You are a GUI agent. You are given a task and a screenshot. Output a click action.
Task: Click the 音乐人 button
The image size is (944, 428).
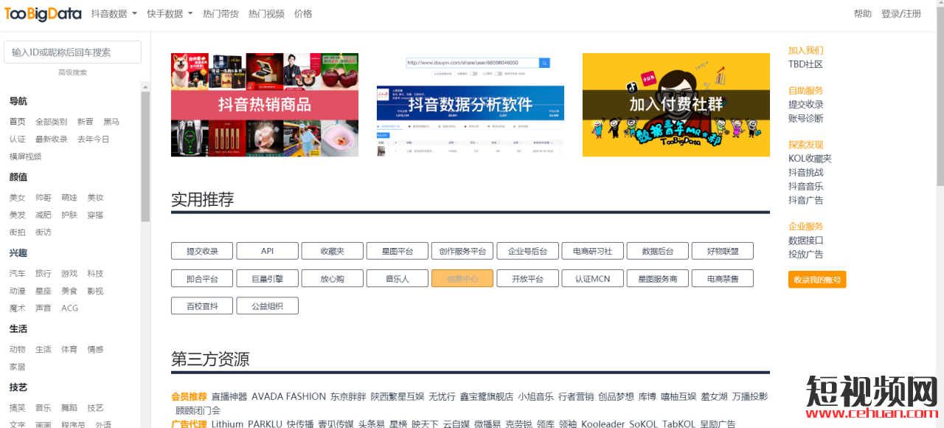point(398,278)
